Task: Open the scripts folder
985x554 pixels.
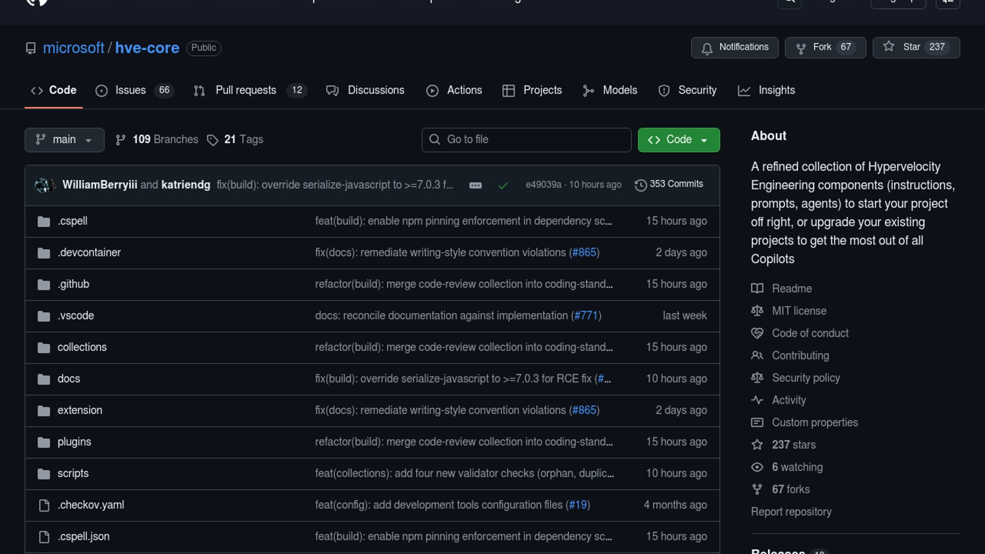Action: pos(73,473)
